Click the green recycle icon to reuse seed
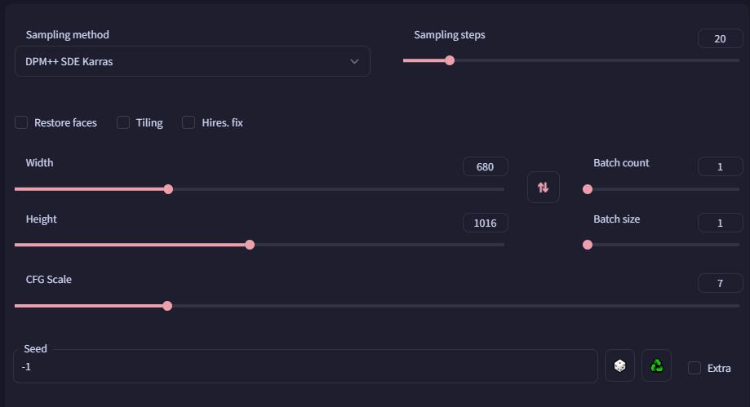 click(x=657, y=366)
